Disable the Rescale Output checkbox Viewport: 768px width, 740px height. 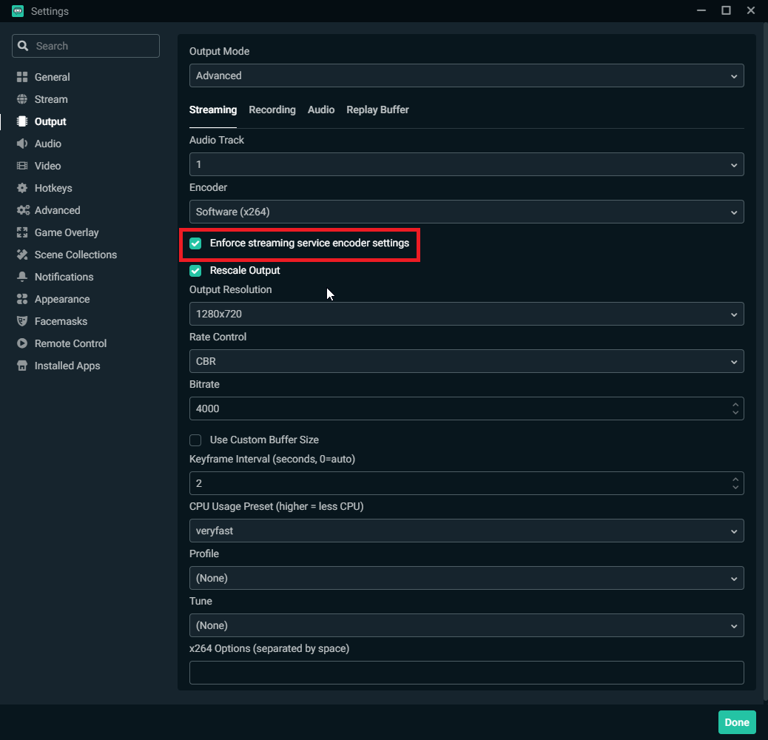[x=195, y=271]
